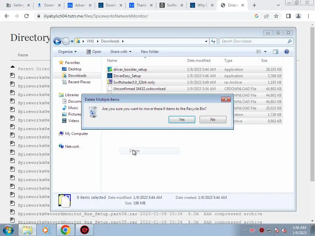This screenshot has width=315, height=236.
Task: Focus the Search Downloads field
Action: pos(253,41)
